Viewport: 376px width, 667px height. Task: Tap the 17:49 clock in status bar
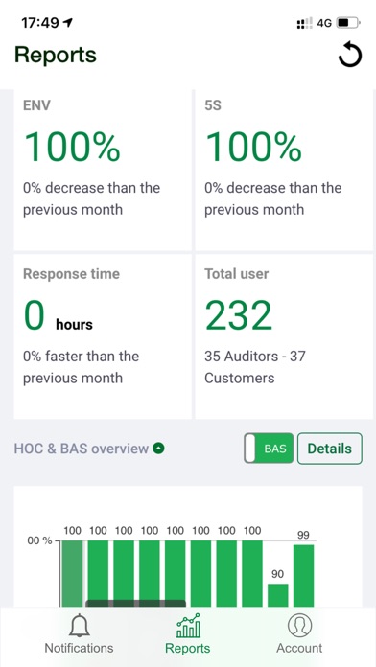click(x=40, y=23)
